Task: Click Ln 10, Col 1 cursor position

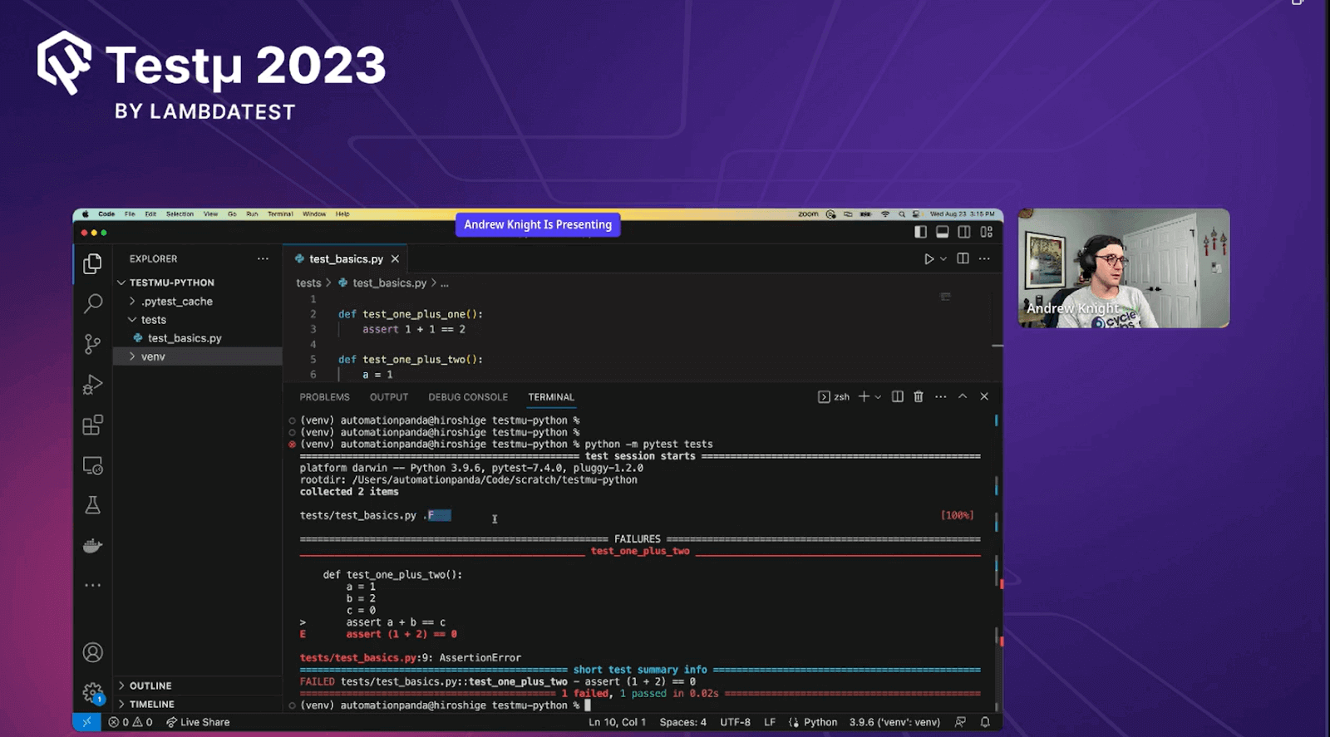Action: [617, 722]
